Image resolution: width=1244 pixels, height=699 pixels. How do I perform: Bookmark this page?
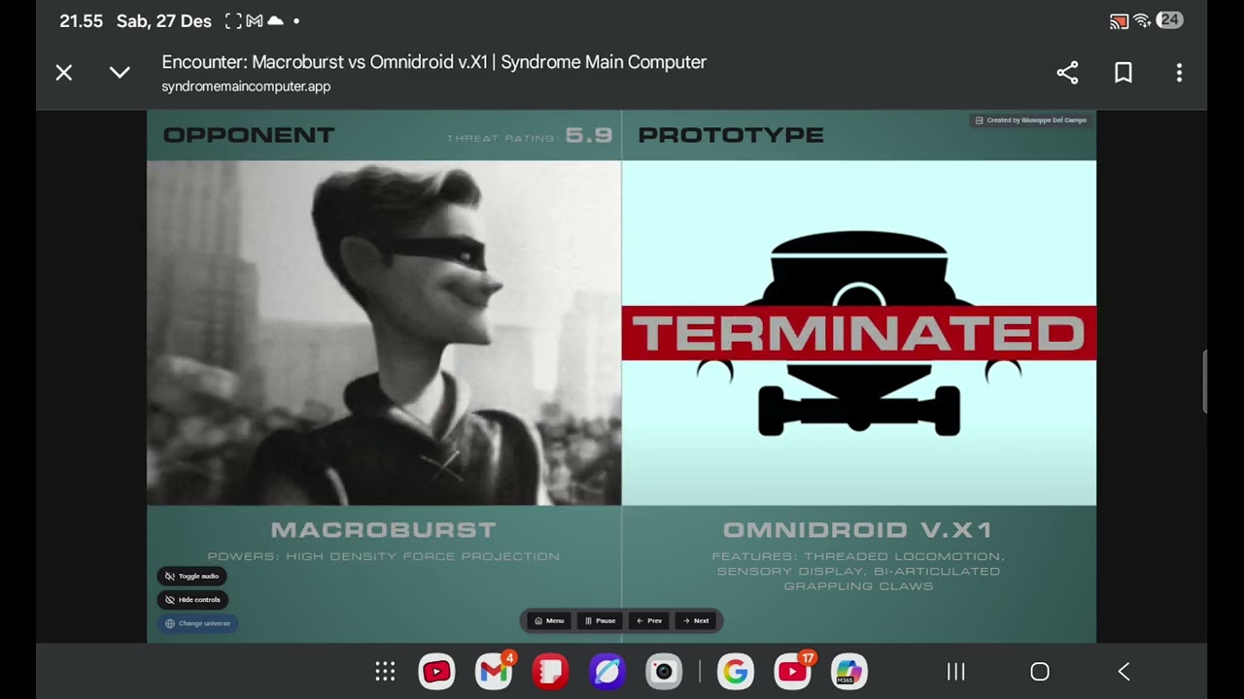[x=1123, y=73]
